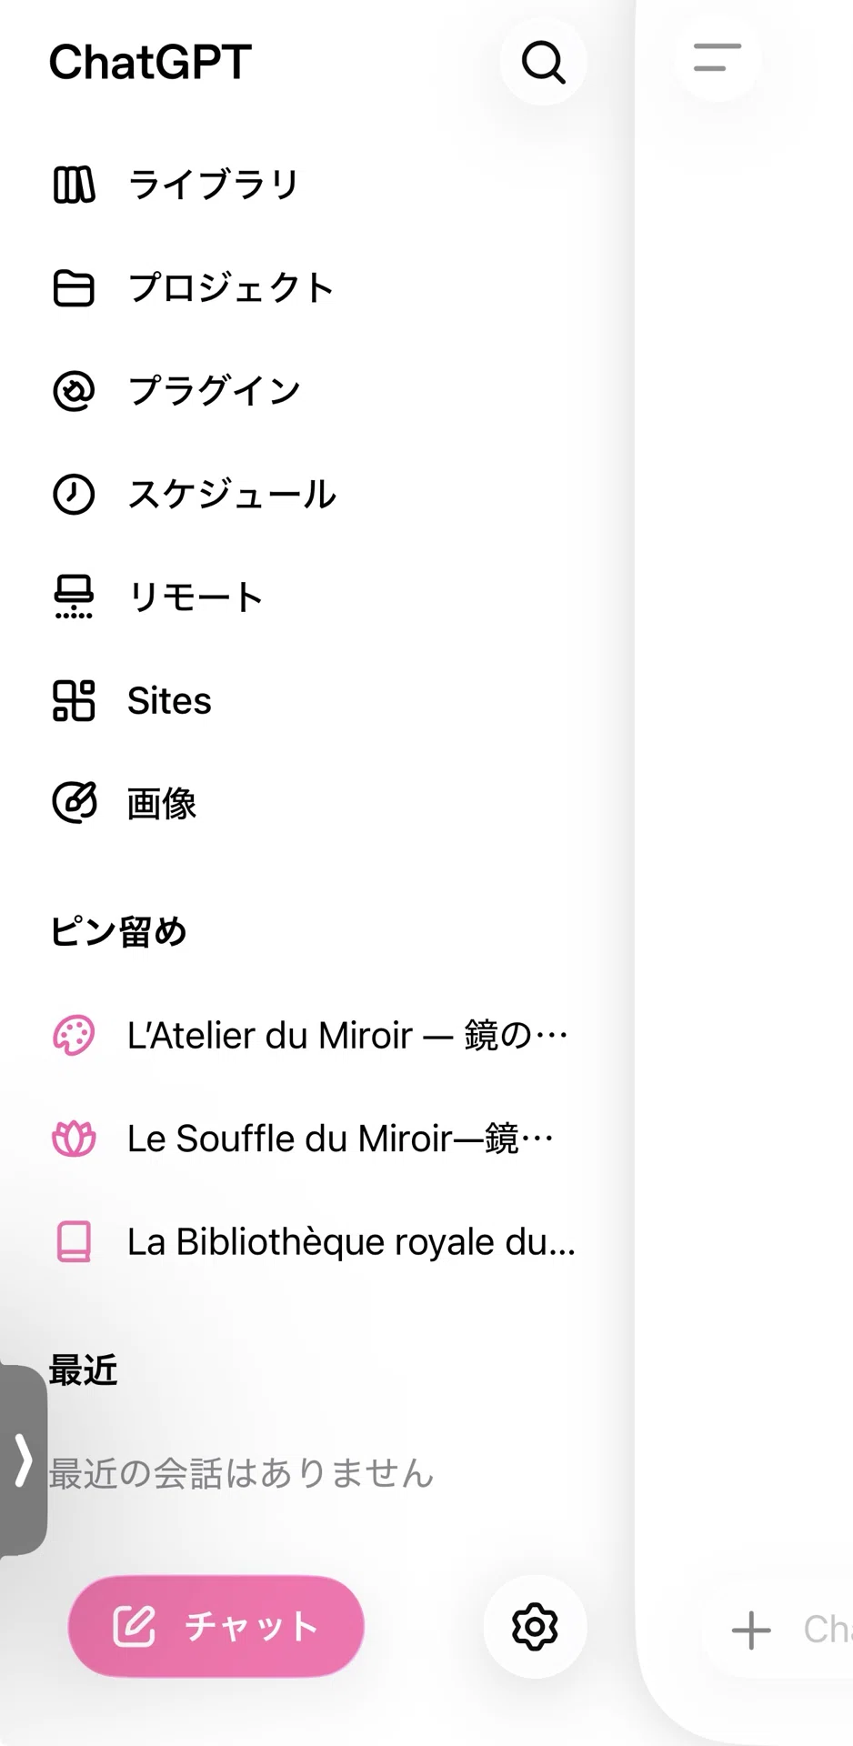Tap the projects folder icon

[74, 288]
